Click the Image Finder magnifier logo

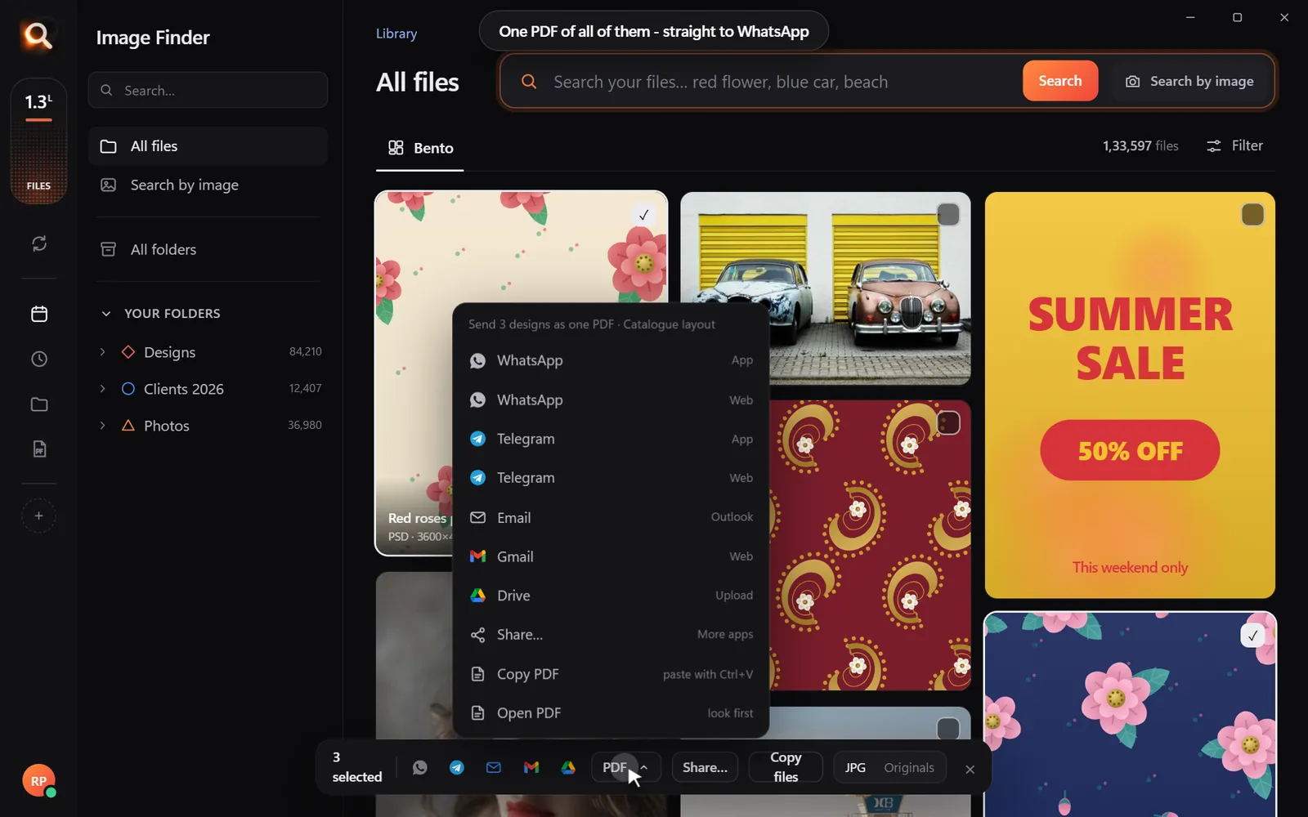38,36
